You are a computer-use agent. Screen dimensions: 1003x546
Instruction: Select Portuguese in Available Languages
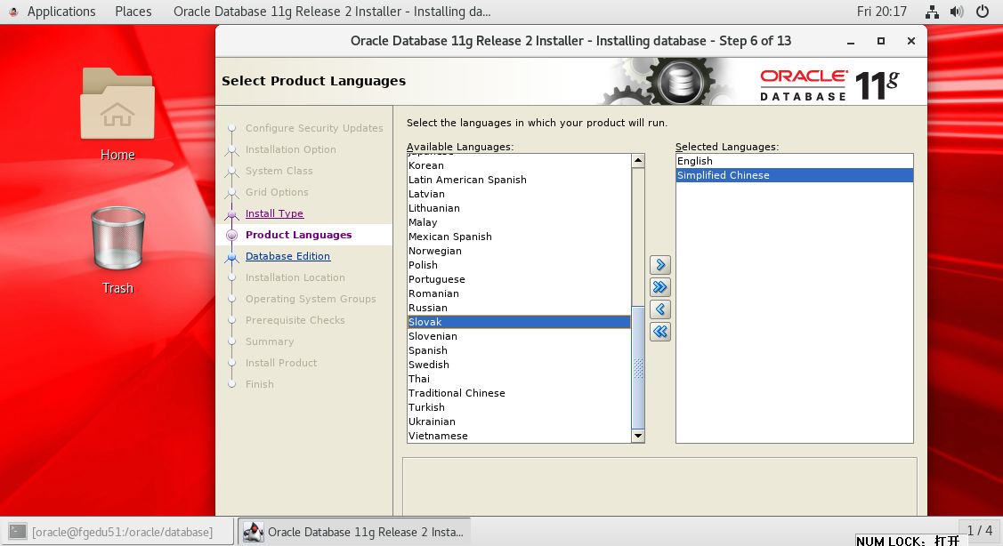click(519, 279)
